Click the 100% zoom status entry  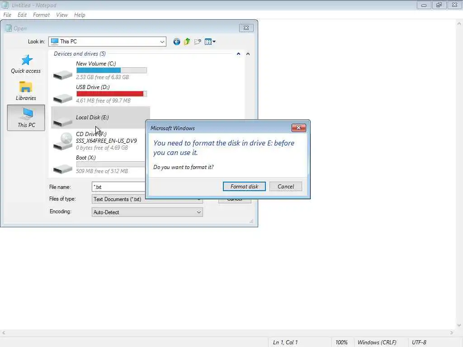tap(341, 342)
